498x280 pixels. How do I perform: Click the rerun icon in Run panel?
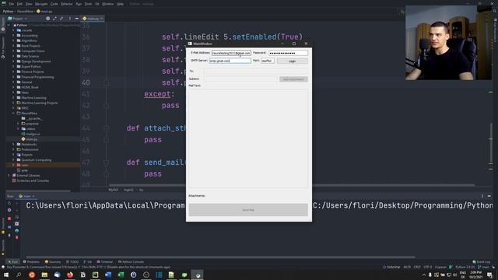[x=9, y=203]
